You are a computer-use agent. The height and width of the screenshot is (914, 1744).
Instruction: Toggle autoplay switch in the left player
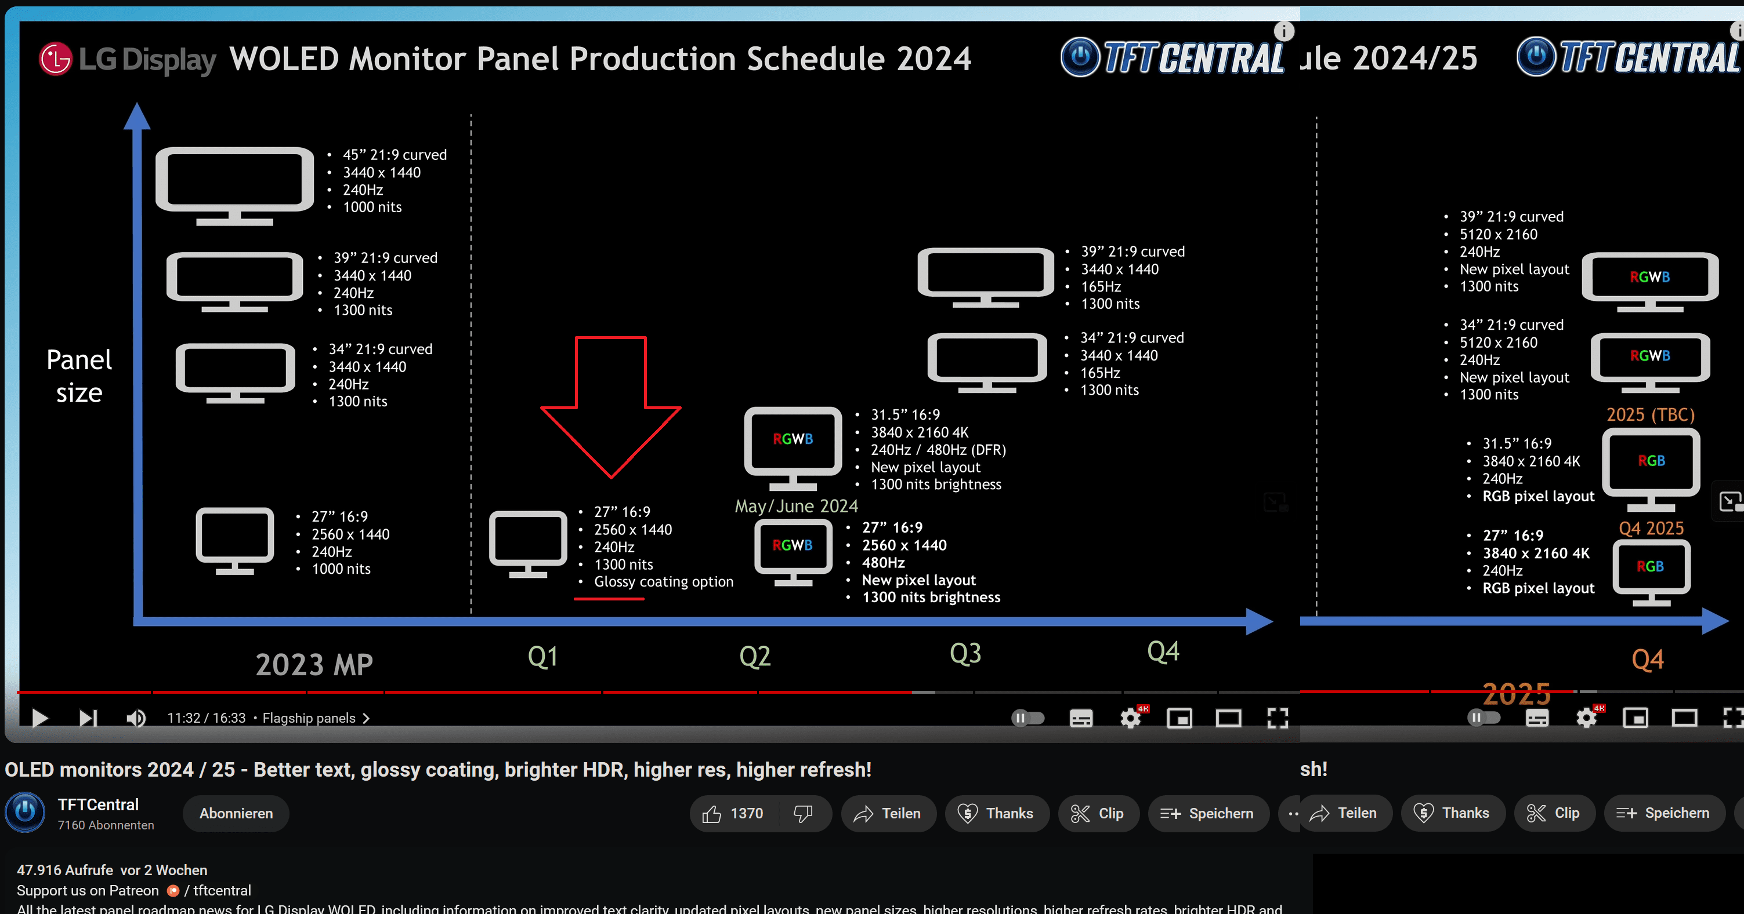1027,718
